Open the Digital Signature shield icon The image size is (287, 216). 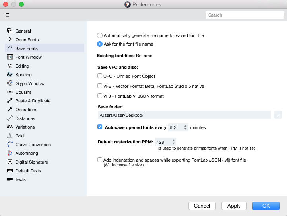click(10, 162)
